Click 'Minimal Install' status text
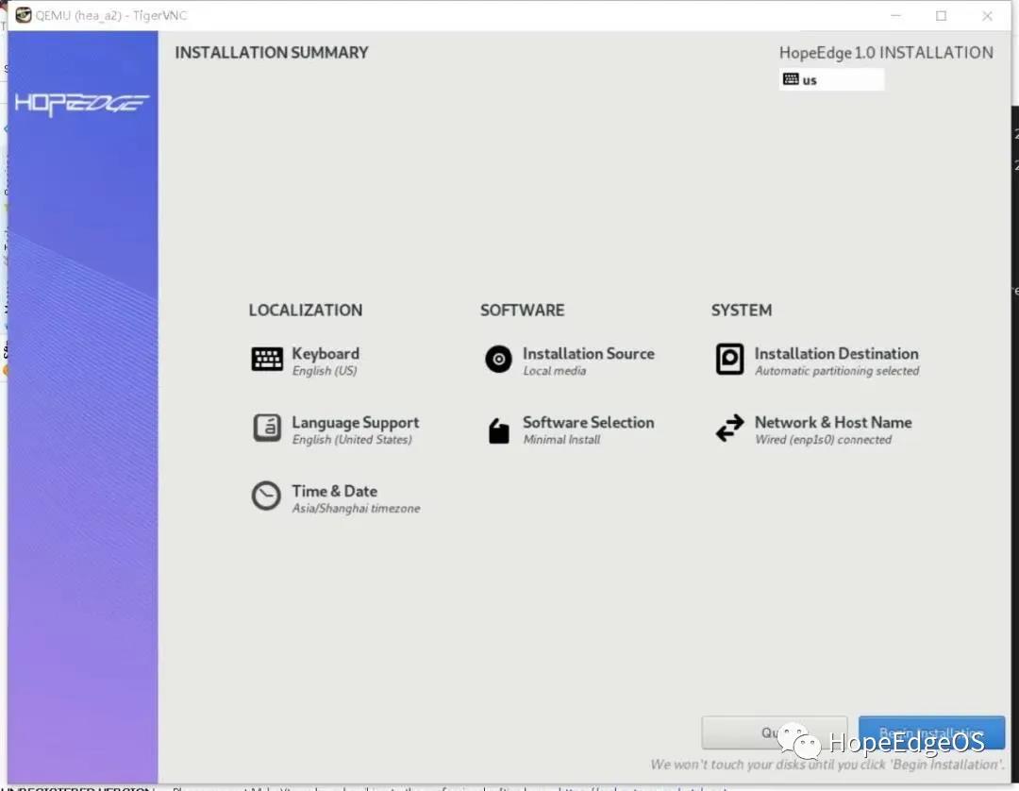1019x791 pixels. (x=561, y=440)
